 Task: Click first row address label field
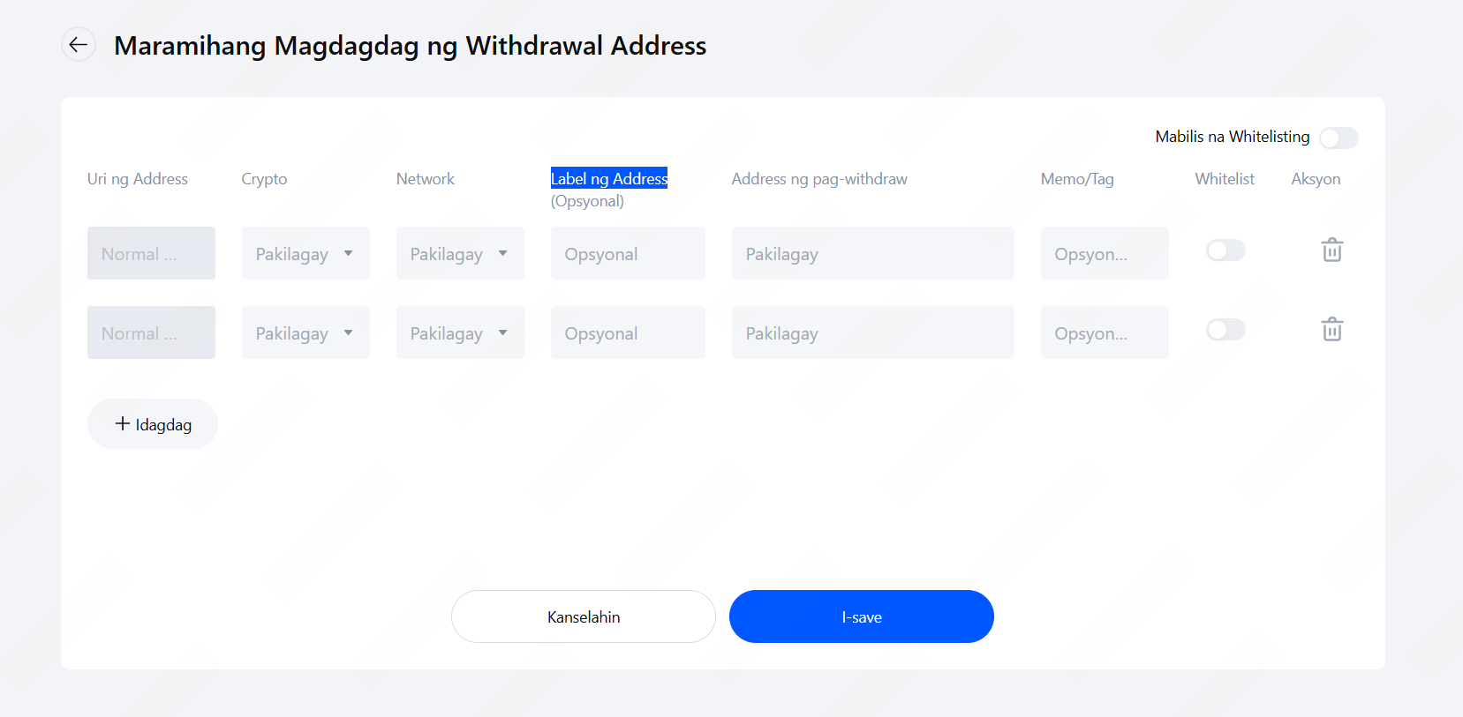[x=628, y=254]
